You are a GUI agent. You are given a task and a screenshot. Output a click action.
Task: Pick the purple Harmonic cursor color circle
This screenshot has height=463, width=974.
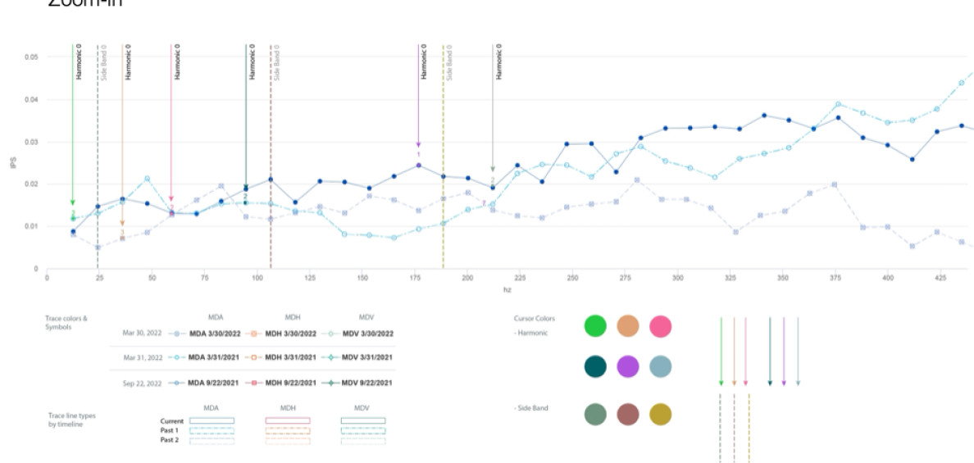[628, 366]
